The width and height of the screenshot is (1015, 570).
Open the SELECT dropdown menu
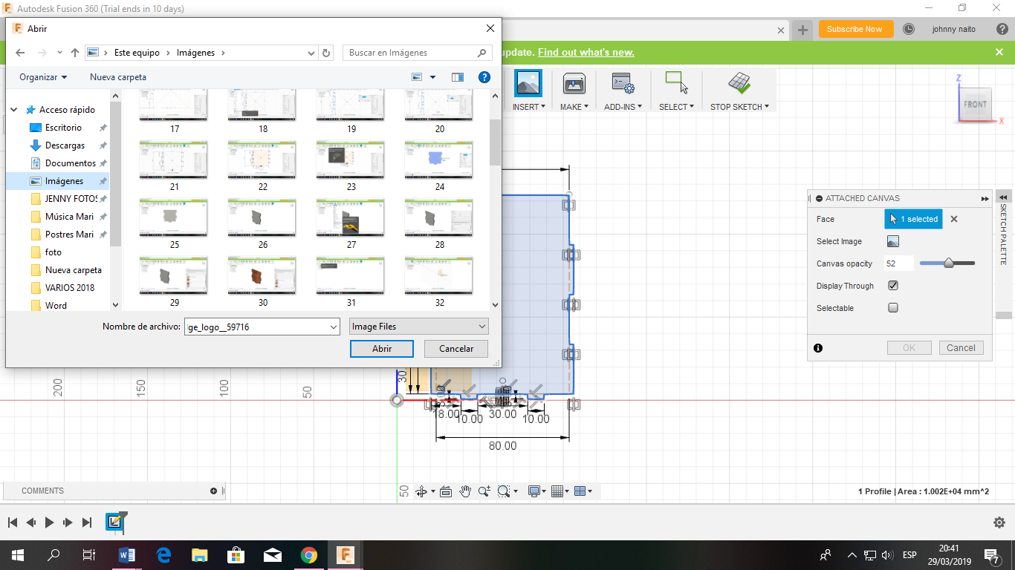pos(677,107)
